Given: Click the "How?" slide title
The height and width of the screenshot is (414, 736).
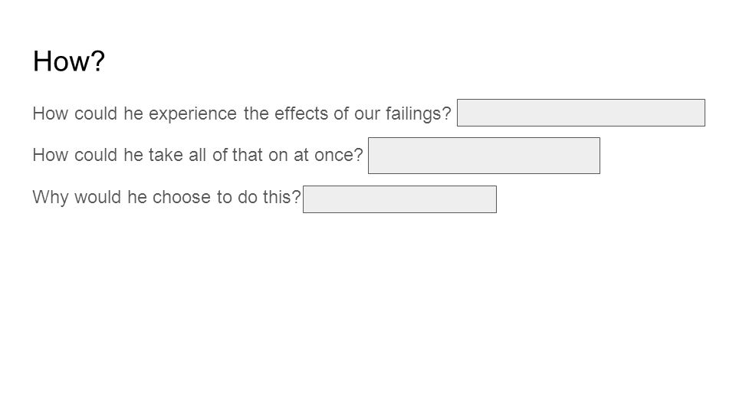Looking at the screenshot, I should tap(68, 61).
